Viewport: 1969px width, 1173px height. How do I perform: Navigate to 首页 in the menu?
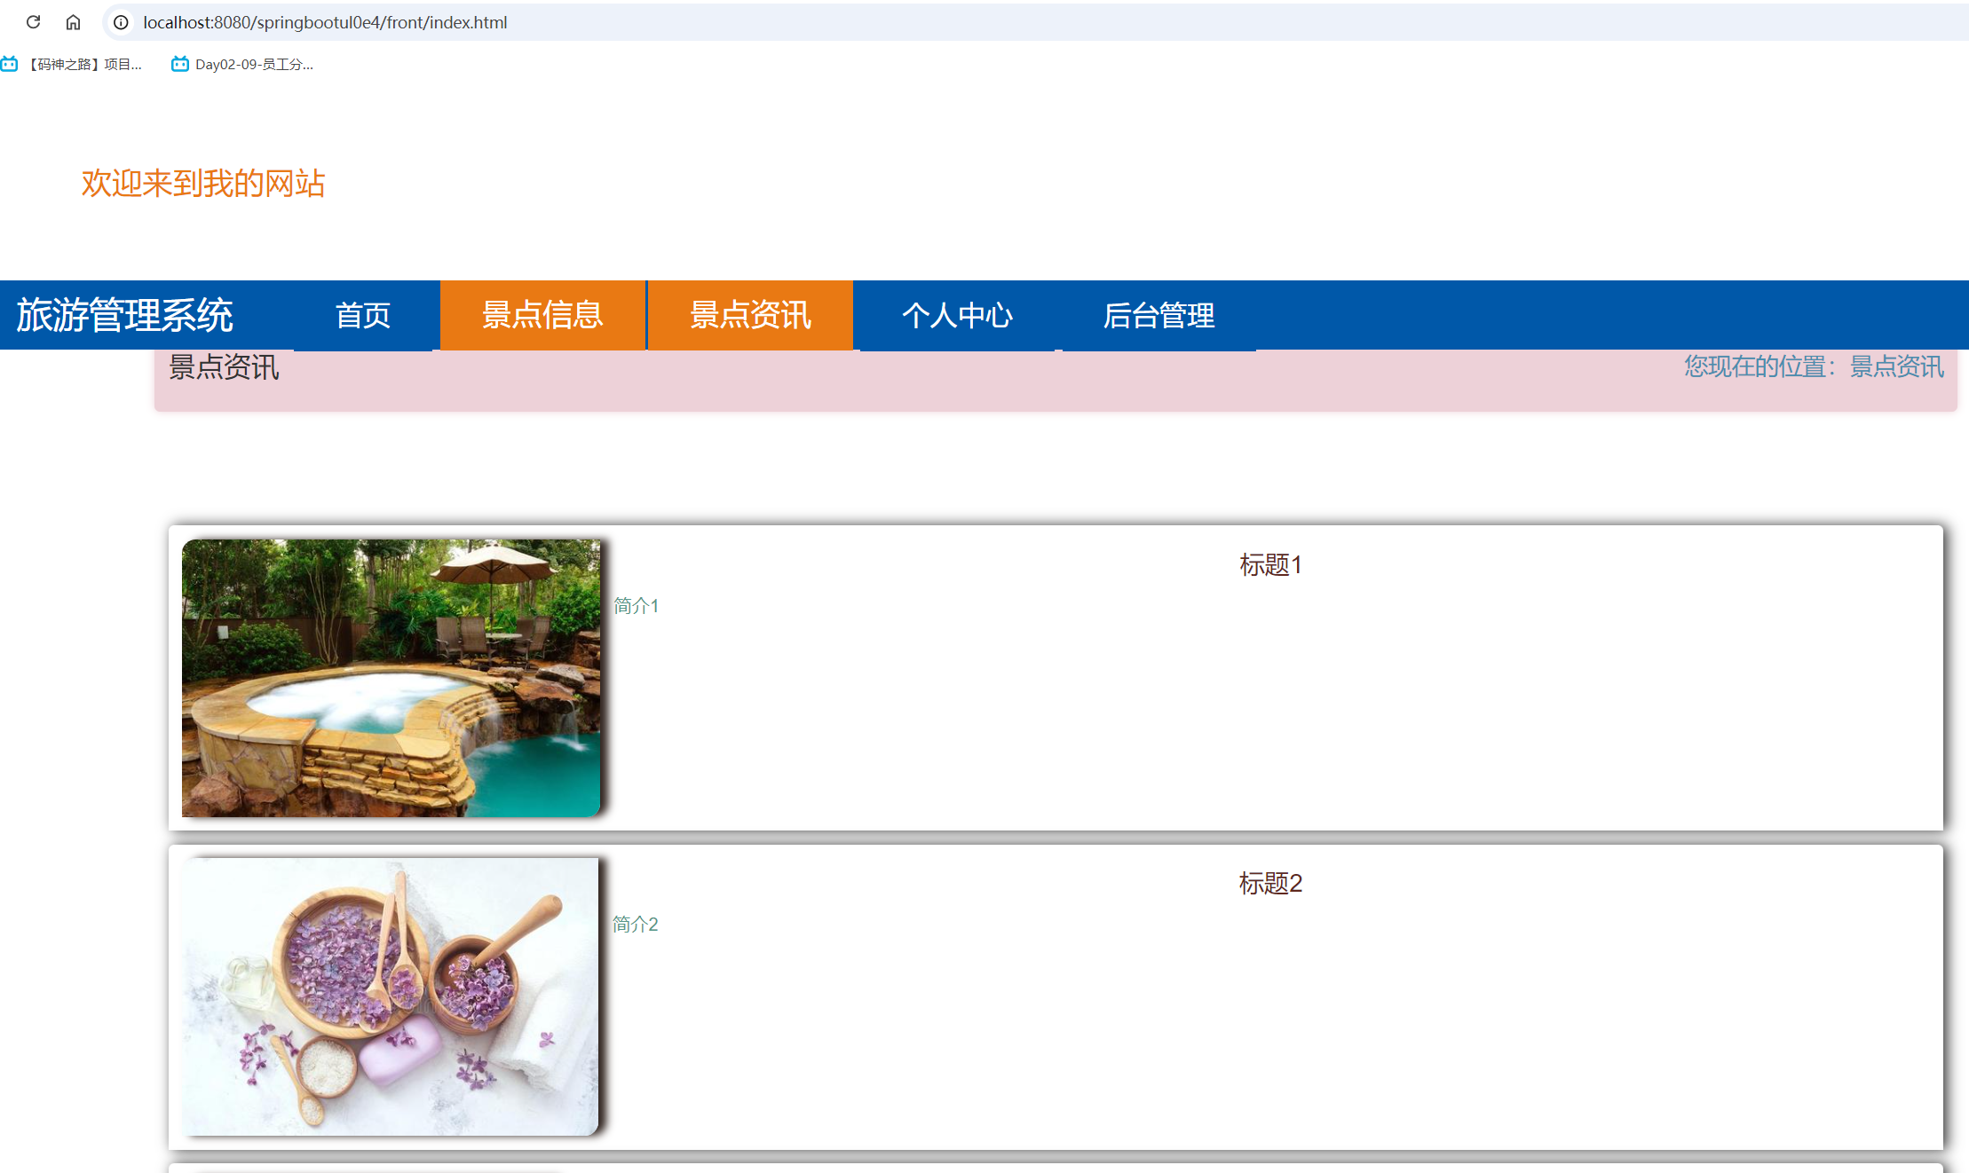click(365, 315)
